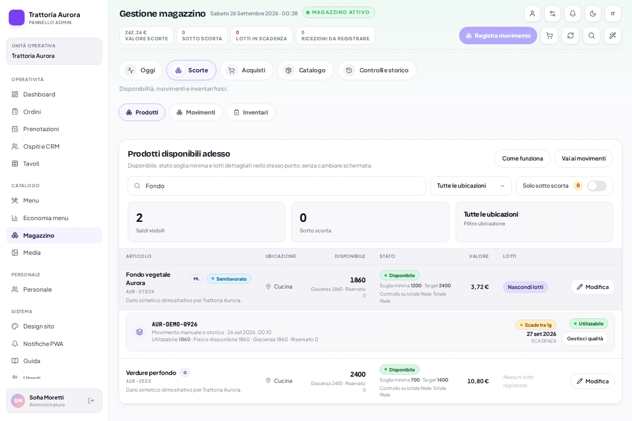The height and width of the screenshot is (421, 632).
Task: Select the Movimenti sub-tab
Action: tap(196, 112)
